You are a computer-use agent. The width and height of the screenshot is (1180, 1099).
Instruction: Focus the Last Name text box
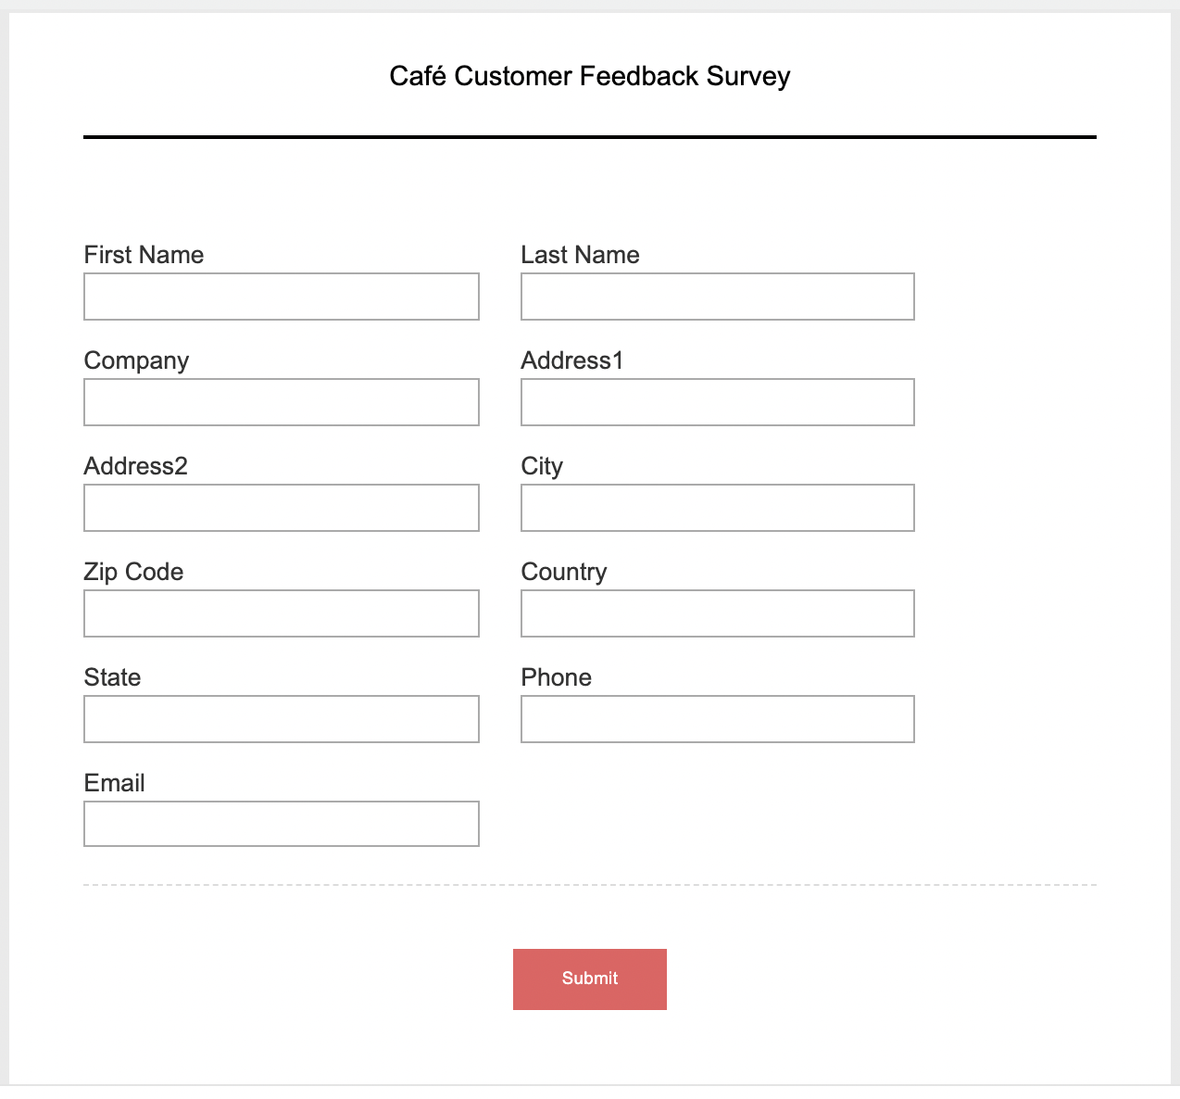click(718, 297)
